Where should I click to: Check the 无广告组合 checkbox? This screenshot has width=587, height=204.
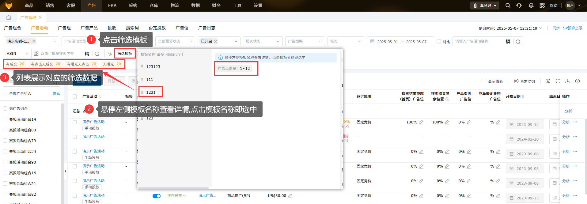pyautogui.click(x=5, y=108)
